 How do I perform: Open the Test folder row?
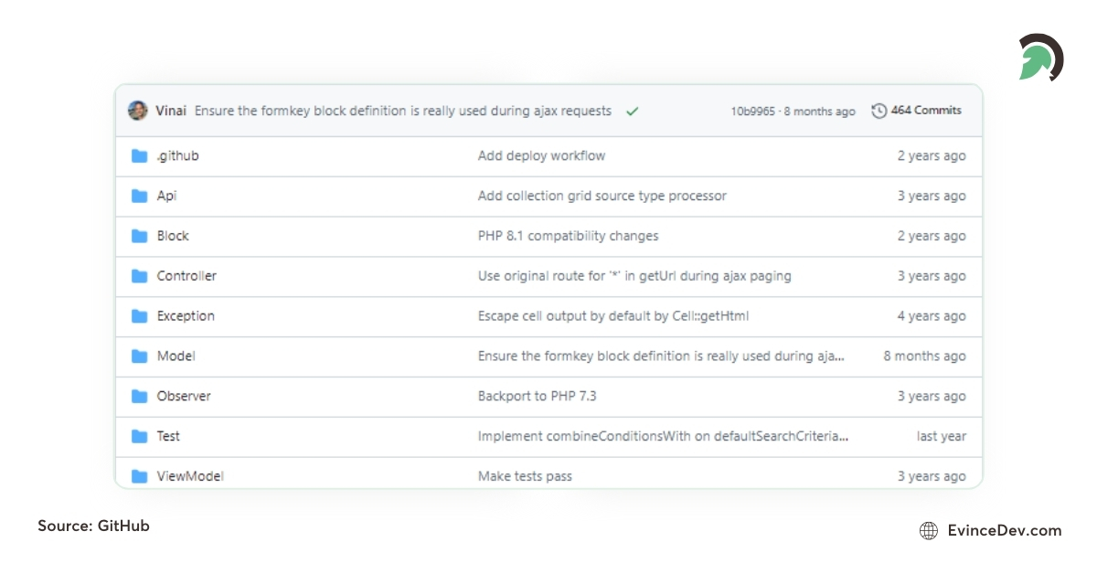click(x=169, y=436)
